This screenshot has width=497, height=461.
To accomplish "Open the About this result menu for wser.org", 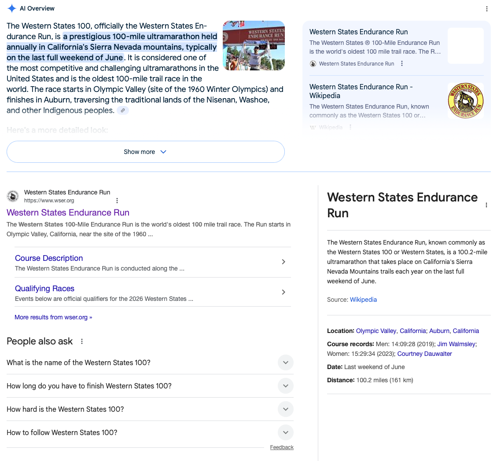I will tap(117, 201).
